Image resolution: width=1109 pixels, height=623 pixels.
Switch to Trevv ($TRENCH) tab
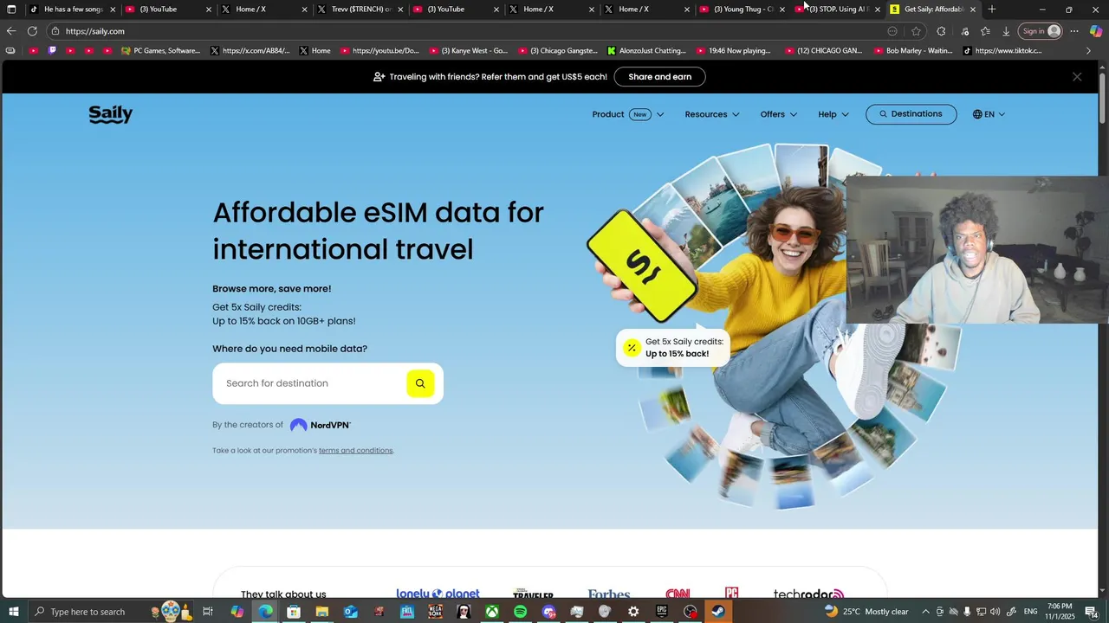[x=361, y=10]
